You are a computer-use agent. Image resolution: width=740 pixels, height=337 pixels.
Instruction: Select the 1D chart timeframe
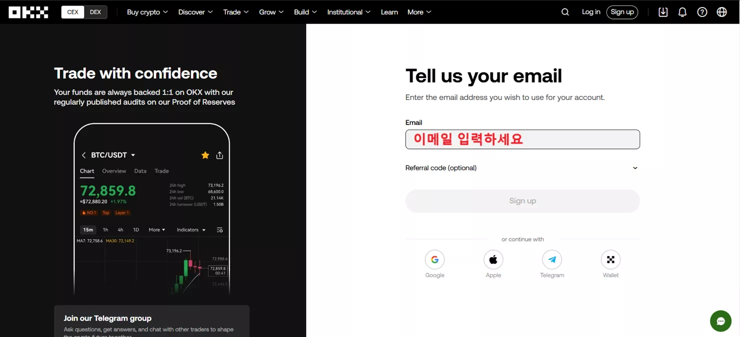[136, 229]
